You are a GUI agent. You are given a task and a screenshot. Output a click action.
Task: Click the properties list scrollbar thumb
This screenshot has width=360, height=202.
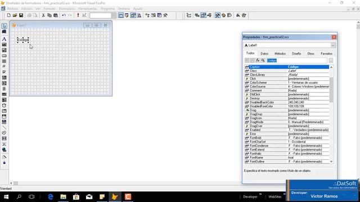(x=331, y=90)
